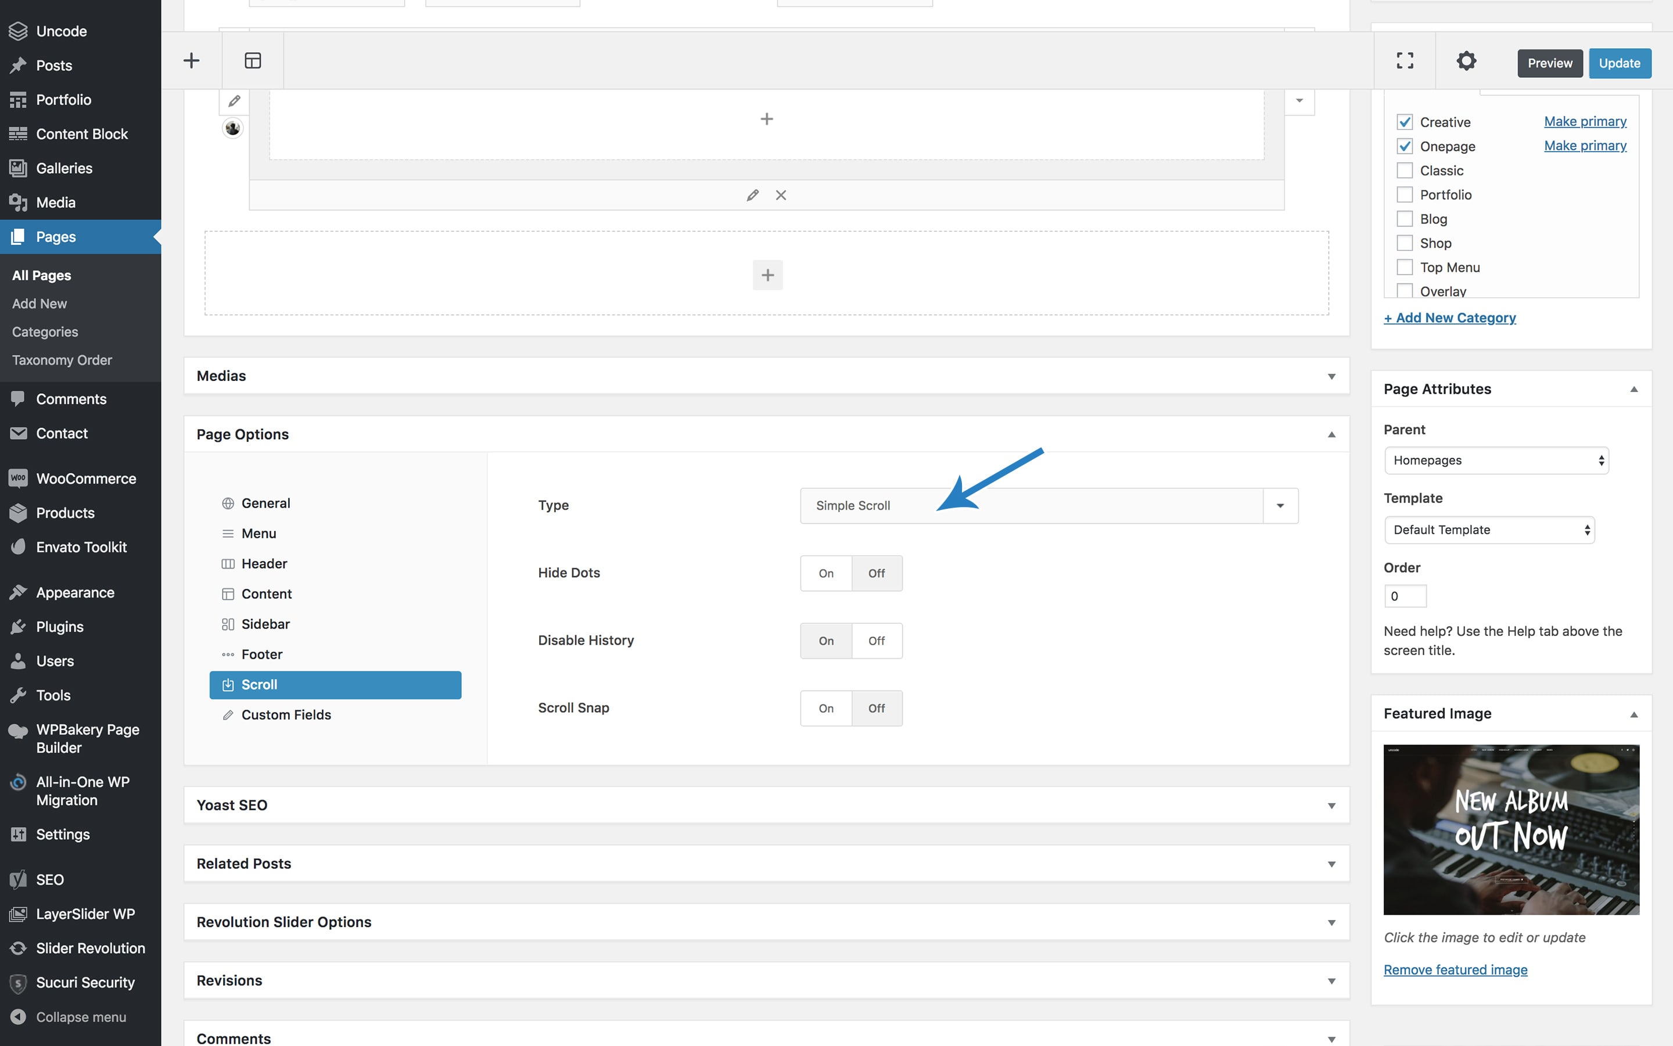Click the row pencil edit icon

(x=752, y=195)
